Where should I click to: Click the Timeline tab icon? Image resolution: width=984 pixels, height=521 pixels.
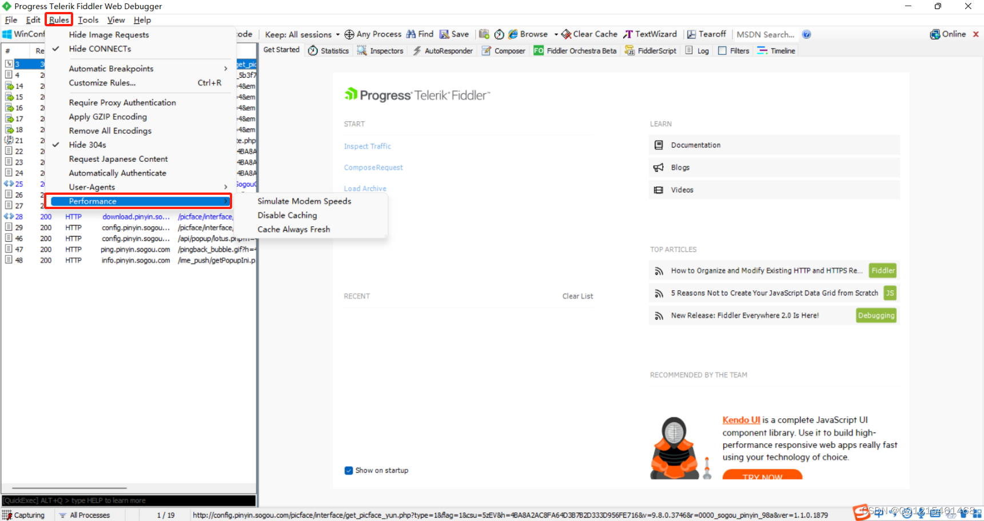click(x=762, y=51)
